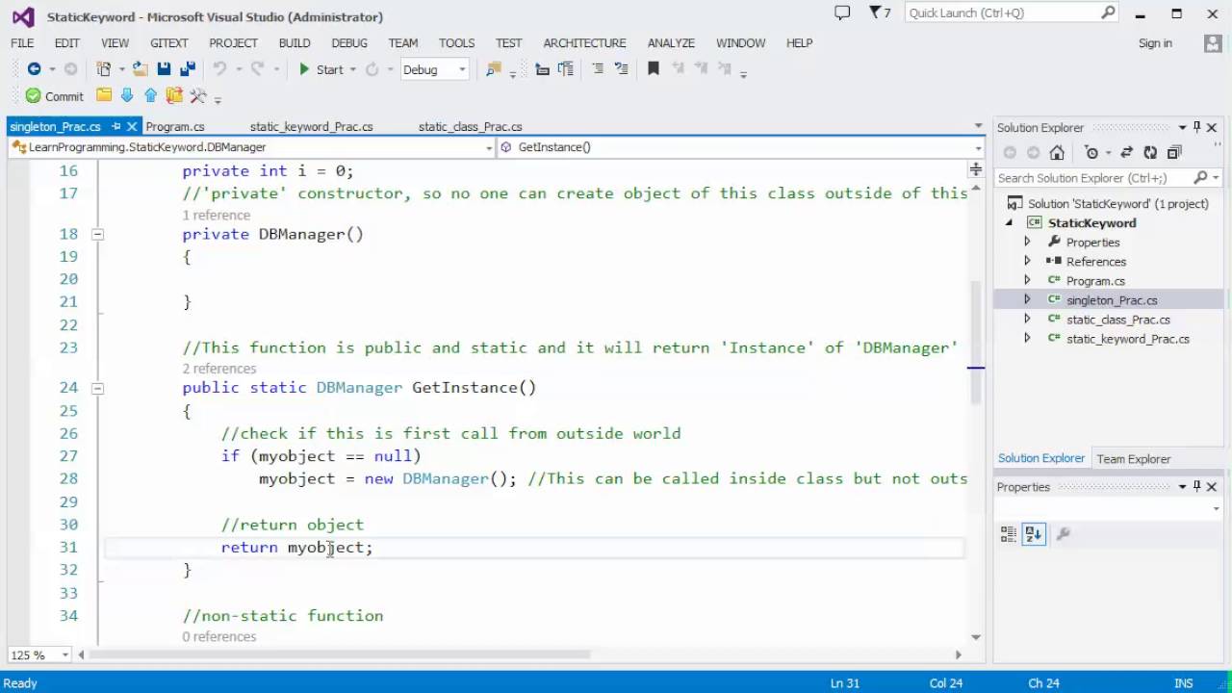
Task: Click the Property Pages wrench icon
Action: (x=1064, y=533)
